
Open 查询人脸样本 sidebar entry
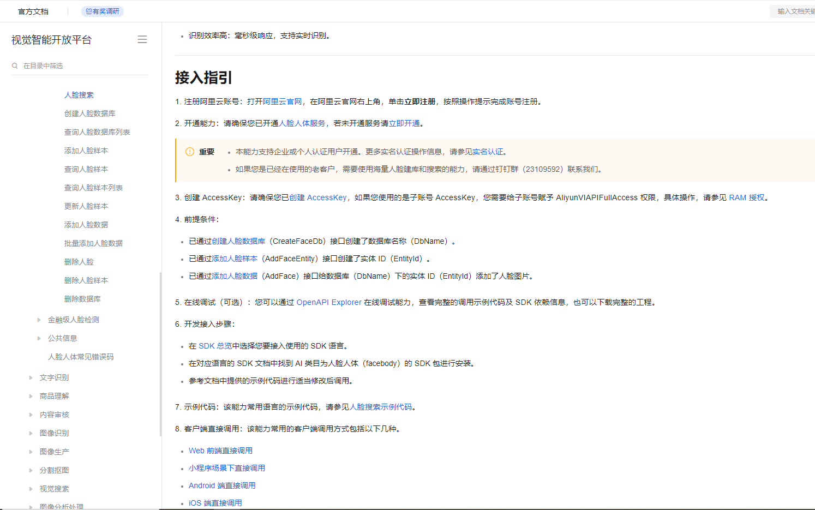pyautogui.click(x=86, y=169)
